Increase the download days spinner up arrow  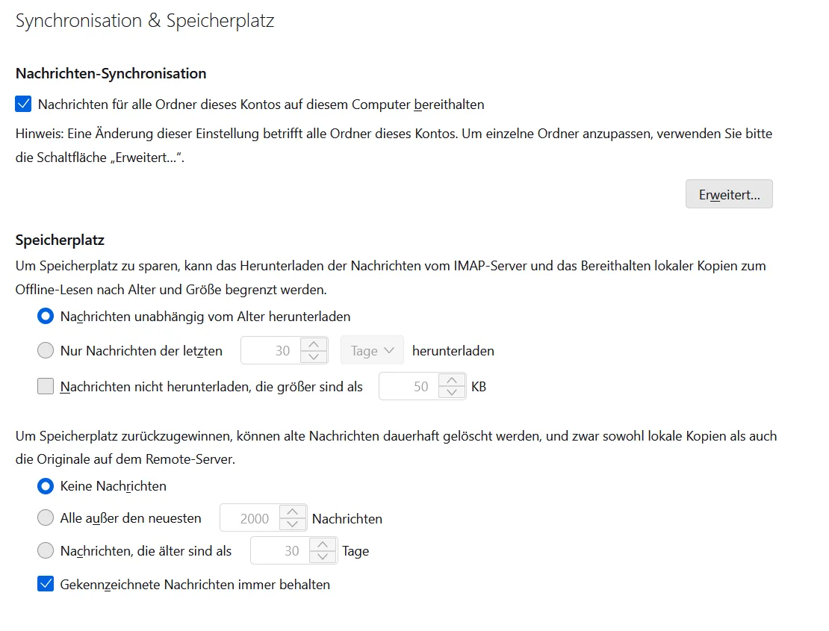click(x=314, y=344)
